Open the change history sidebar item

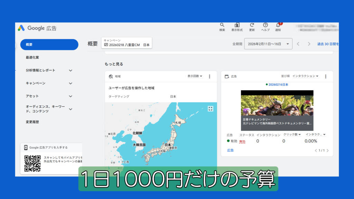[x=32, y=122]
